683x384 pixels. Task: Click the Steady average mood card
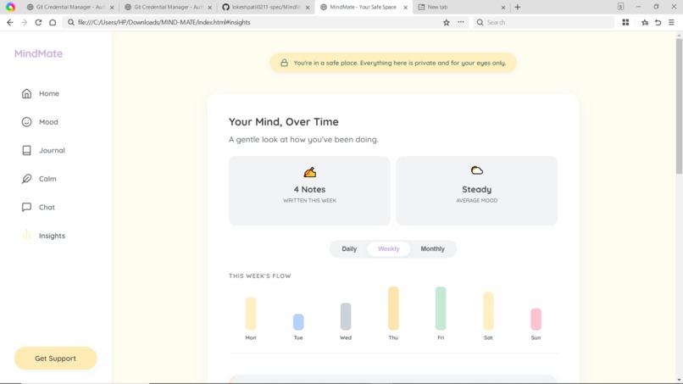476,191
